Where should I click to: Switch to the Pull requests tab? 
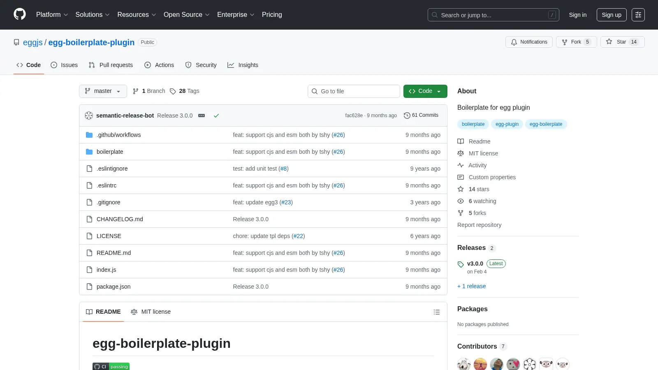coord(111,65)
